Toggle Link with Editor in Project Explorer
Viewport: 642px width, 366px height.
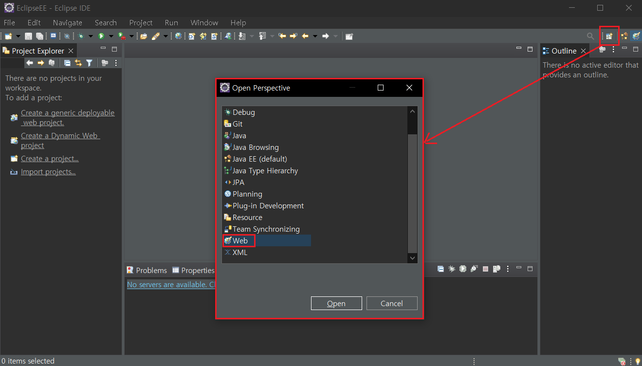pyautogui.click(x=78, y=63)
